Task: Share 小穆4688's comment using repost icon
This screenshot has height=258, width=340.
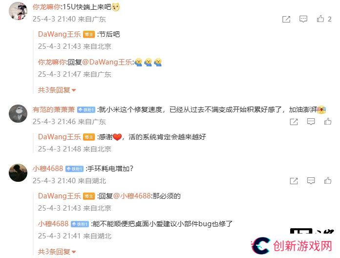Action: [x=294, y=181]
